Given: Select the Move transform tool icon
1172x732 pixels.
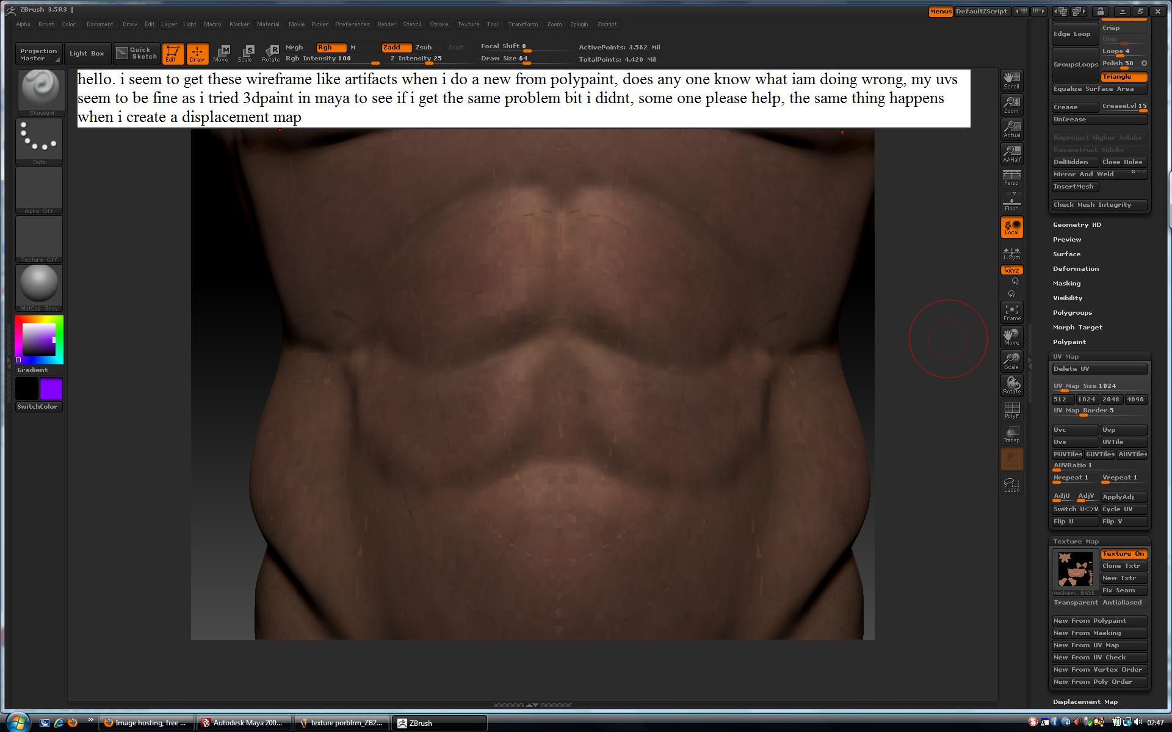Looking at the screenshot, I should tap(220, 53).
